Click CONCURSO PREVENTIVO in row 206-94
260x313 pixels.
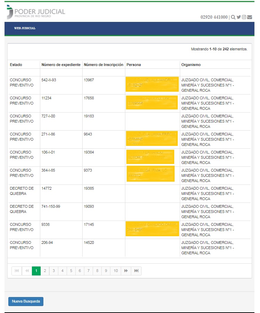[x=22, y=245]
